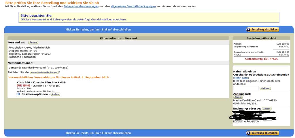
Task: Click Ändern next to Versand an
Action: [x=33, y=43]
